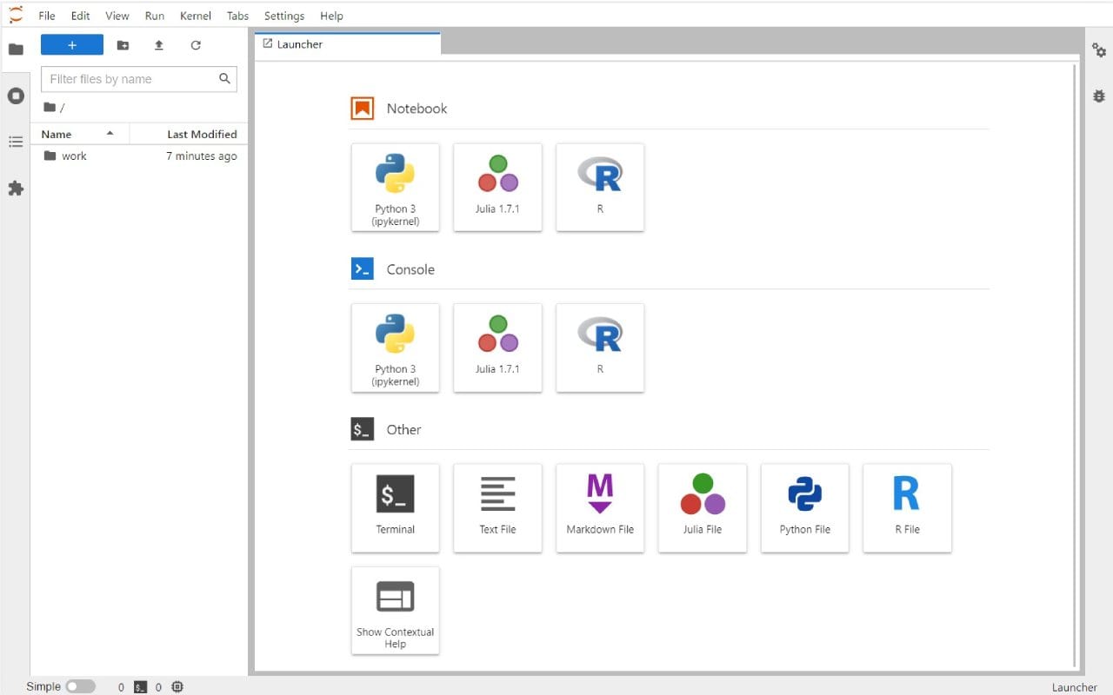Open the Debugger panel on the right

click(1098, 96)
